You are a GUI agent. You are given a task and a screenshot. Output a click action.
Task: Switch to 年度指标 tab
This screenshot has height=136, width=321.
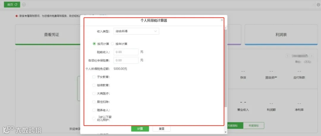click(x=254, y=126)
